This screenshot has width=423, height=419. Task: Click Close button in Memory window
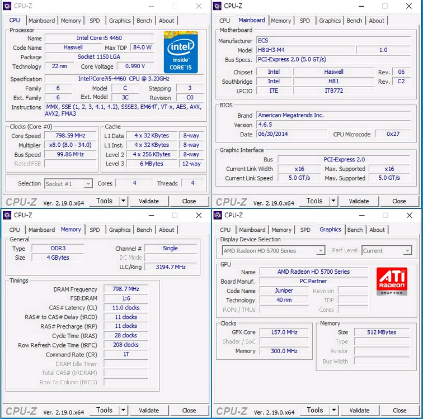[x=189, y=411]
